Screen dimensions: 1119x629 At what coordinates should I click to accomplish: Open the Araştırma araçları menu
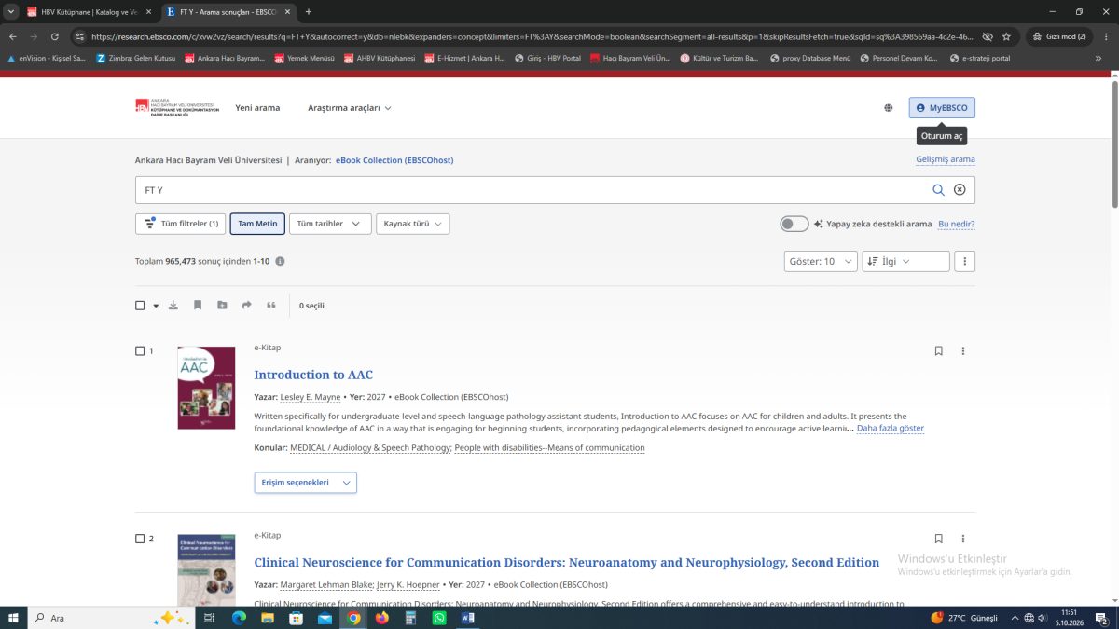tap(350, 108)
